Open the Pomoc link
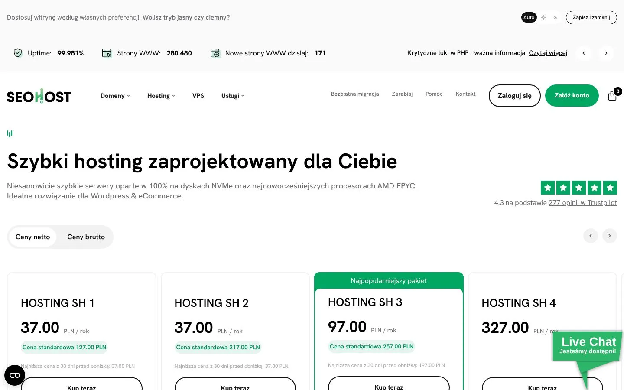The height and width of the screenshot is (390, 624). (434, 94)
